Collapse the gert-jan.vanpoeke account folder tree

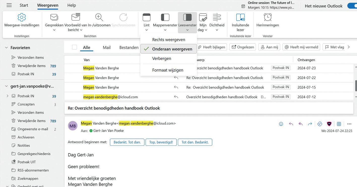pos(6,86)
